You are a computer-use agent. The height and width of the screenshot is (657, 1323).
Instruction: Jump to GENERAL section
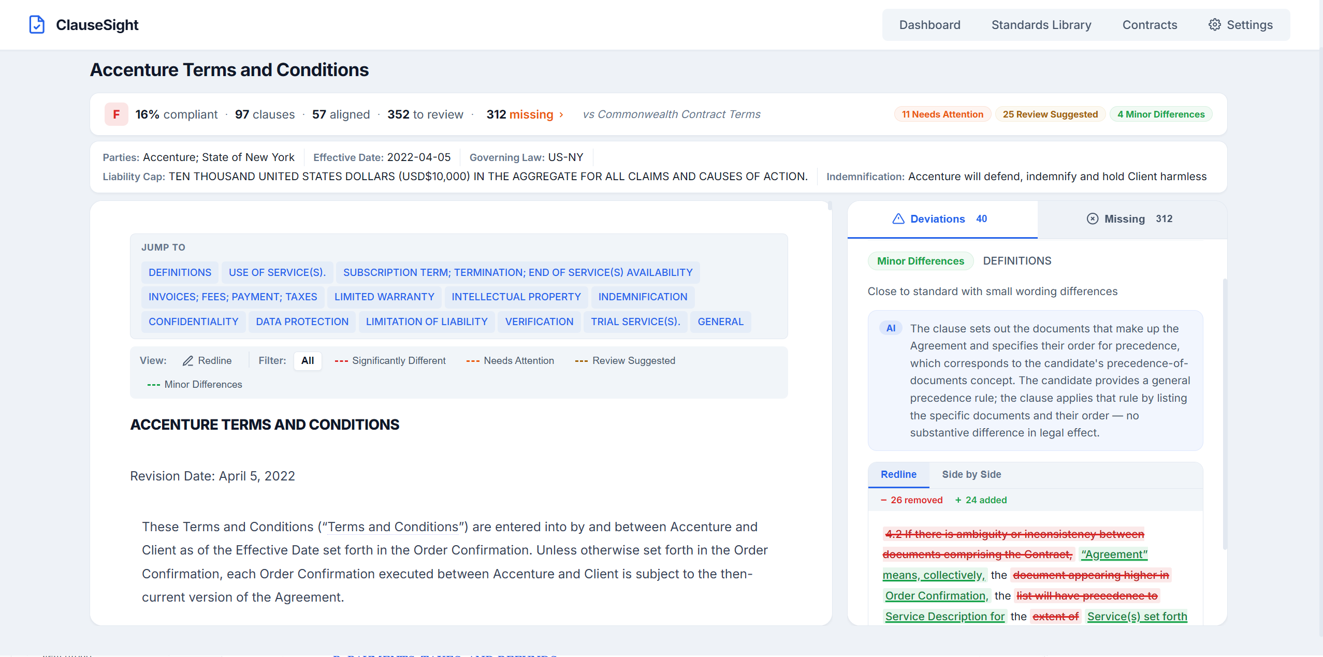pos(720,322)
